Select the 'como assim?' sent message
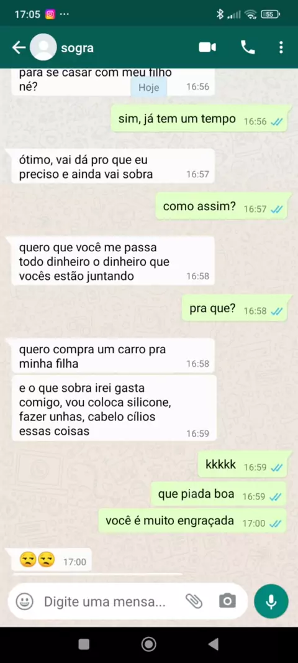Image resolution: width=298 pixels, height=663 pixels. [x=223, y=206]
